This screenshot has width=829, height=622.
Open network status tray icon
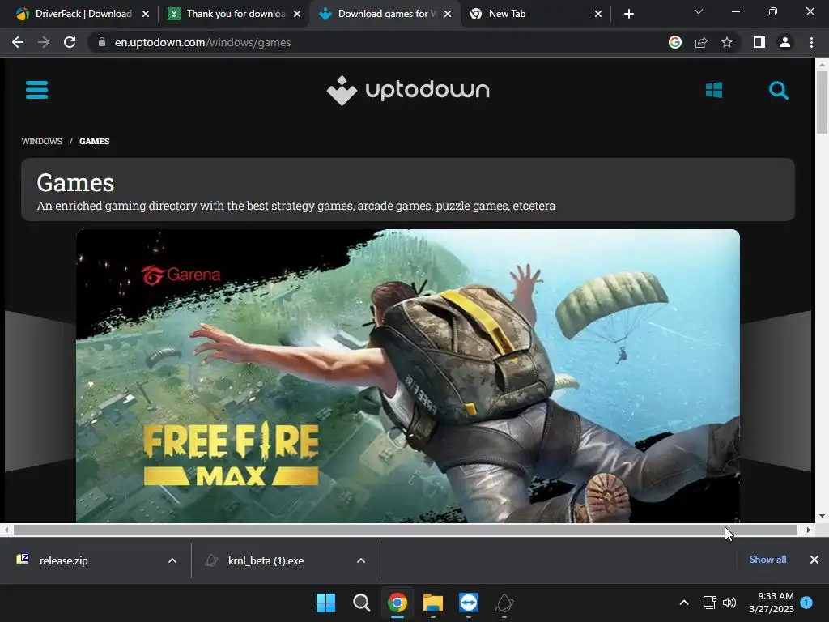click(x=709, y=603)
